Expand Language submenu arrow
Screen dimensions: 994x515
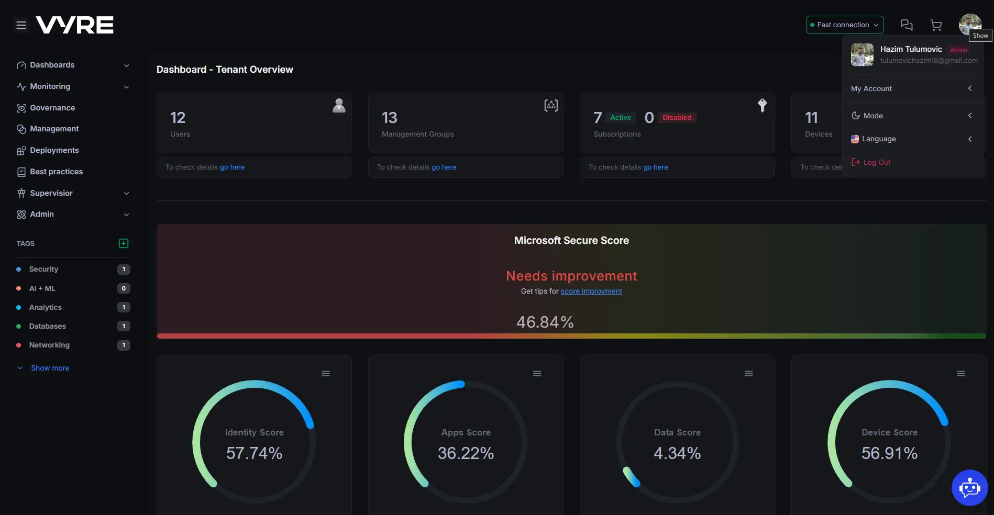970,139
